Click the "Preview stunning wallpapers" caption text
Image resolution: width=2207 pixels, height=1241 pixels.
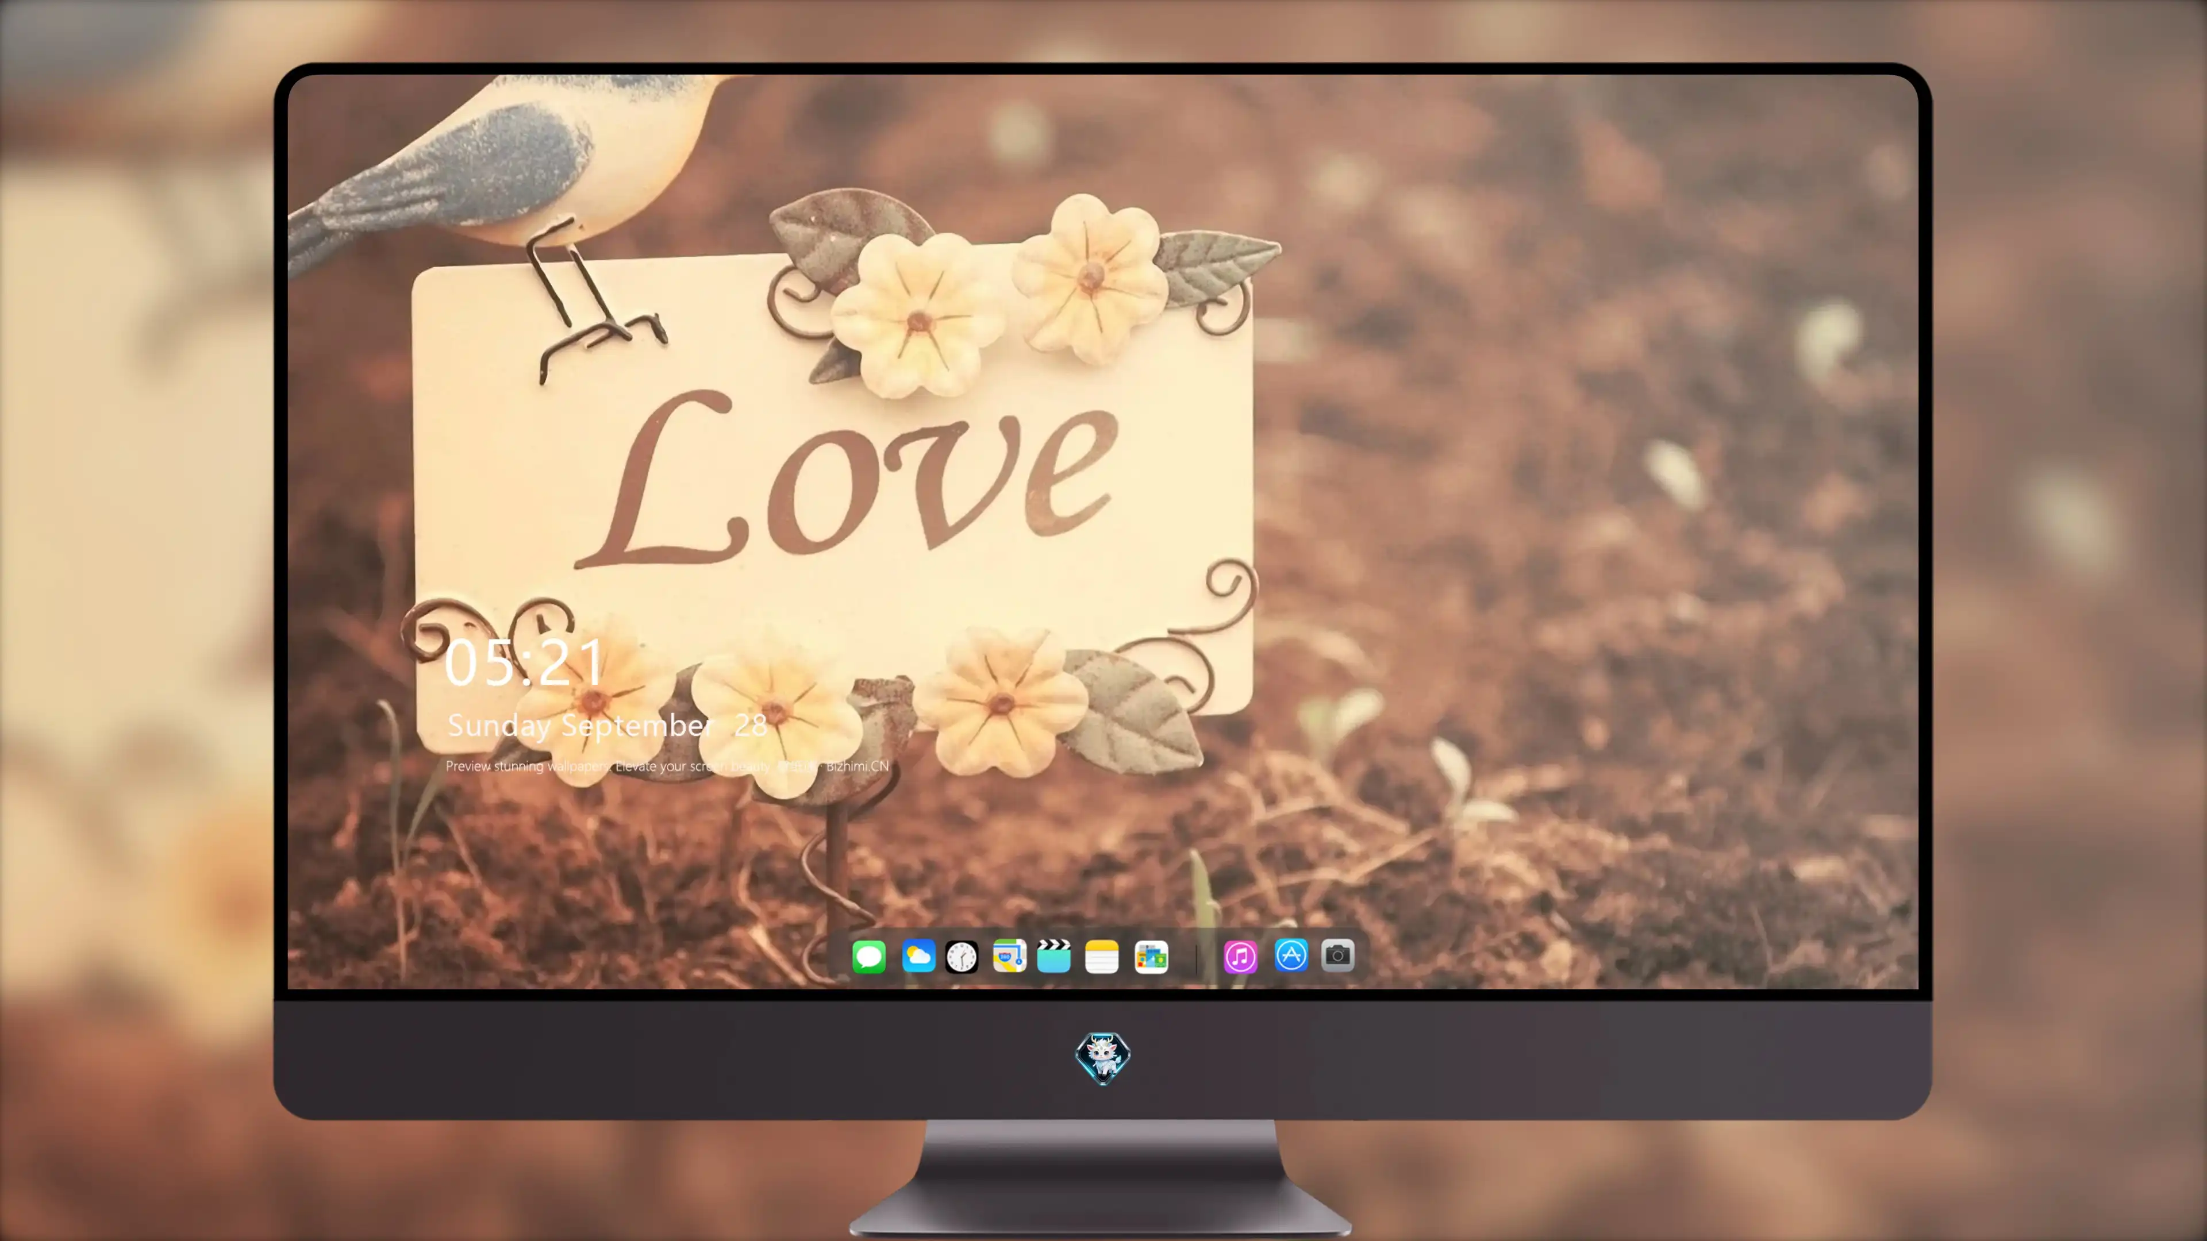click(667, 766)
